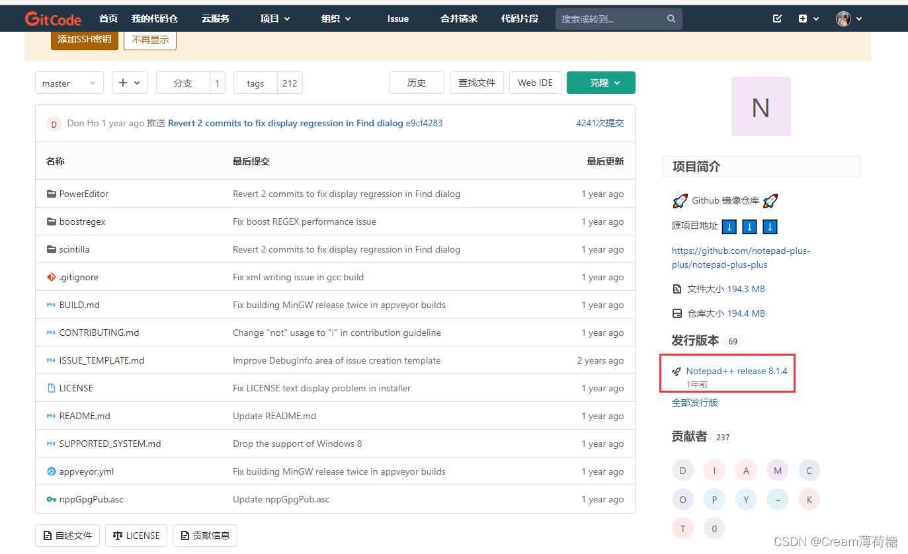Click the release rocket icon beside Notepad++ release
908x554 pixels.
(677, 372)
